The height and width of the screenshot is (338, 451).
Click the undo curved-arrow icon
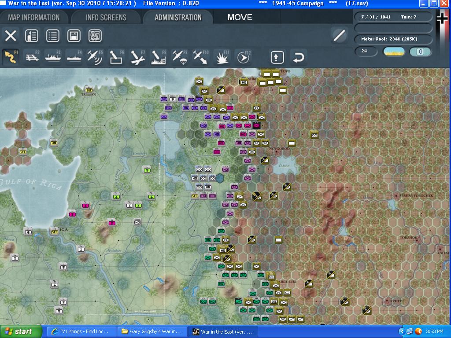tap(299, 57)
